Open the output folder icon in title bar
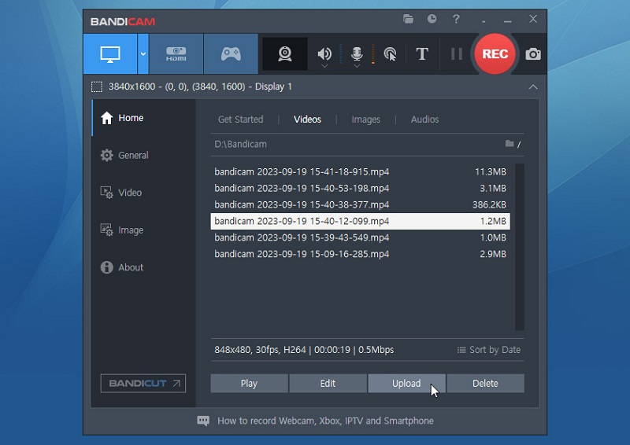Viewport: 630px width, 445px height. (x=408, y=19)
